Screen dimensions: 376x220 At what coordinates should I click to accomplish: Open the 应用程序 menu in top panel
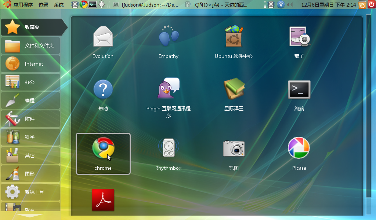(23, 5)
